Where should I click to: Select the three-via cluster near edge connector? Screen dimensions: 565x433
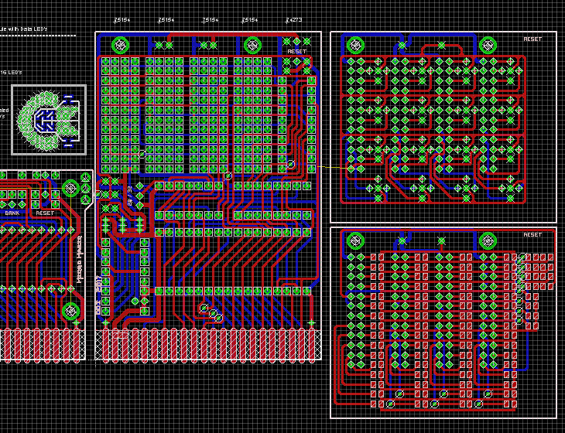point(211,312)
